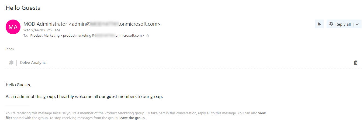Select the Delve Analytics add-in label
Image resolution: width=363 pixels, height=125 pixels.
34,63
